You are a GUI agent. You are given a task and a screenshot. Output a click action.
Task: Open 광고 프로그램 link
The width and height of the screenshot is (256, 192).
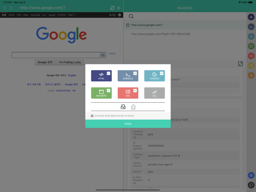click(x=34, y=84)
